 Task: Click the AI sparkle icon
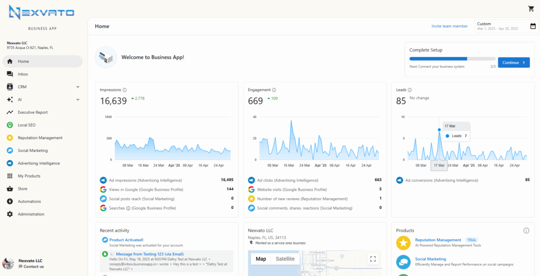tap(10, 100)
